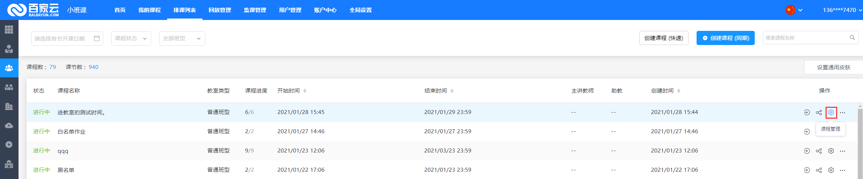Enter classroom for course 进教室的测试时间。
The height and width of the screenshot is (179, 863).
pos(807,113)
